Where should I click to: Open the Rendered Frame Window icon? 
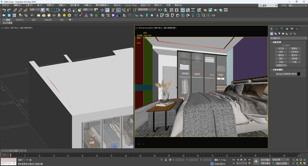click(x=210, y=10)
